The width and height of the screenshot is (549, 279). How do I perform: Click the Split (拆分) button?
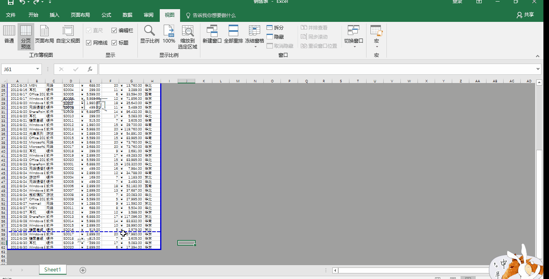[275, 28]
